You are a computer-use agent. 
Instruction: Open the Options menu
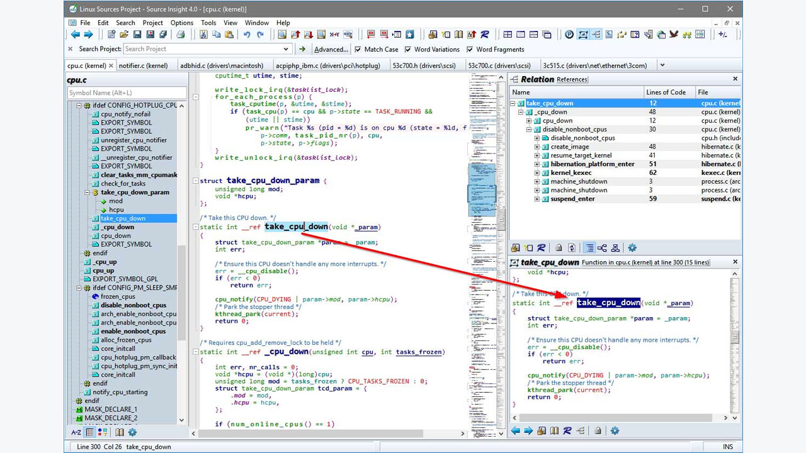(182, 23)
